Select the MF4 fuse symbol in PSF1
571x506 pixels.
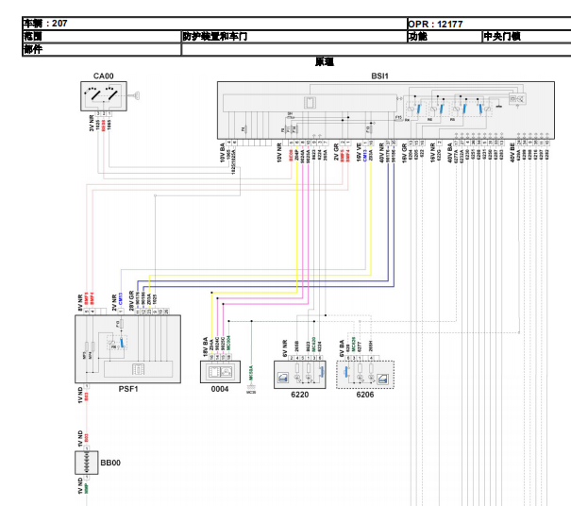(x=92, y=348)
